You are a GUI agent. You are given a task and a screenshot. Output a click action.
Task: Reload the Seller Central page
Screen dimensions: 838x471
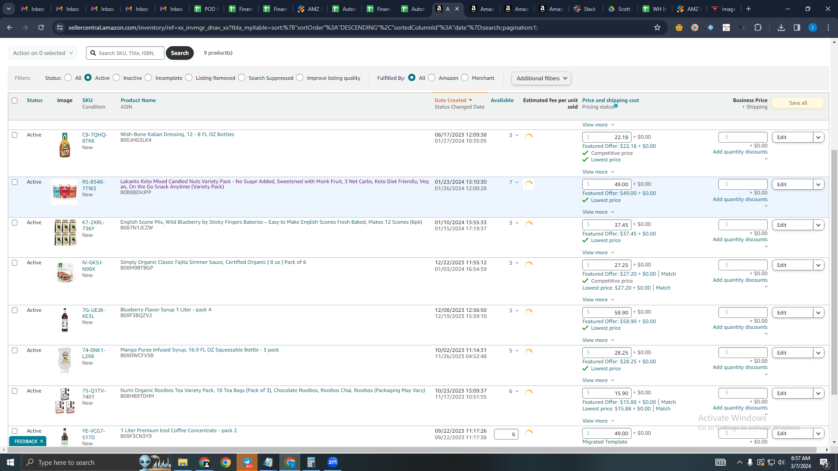pos(41,27)
